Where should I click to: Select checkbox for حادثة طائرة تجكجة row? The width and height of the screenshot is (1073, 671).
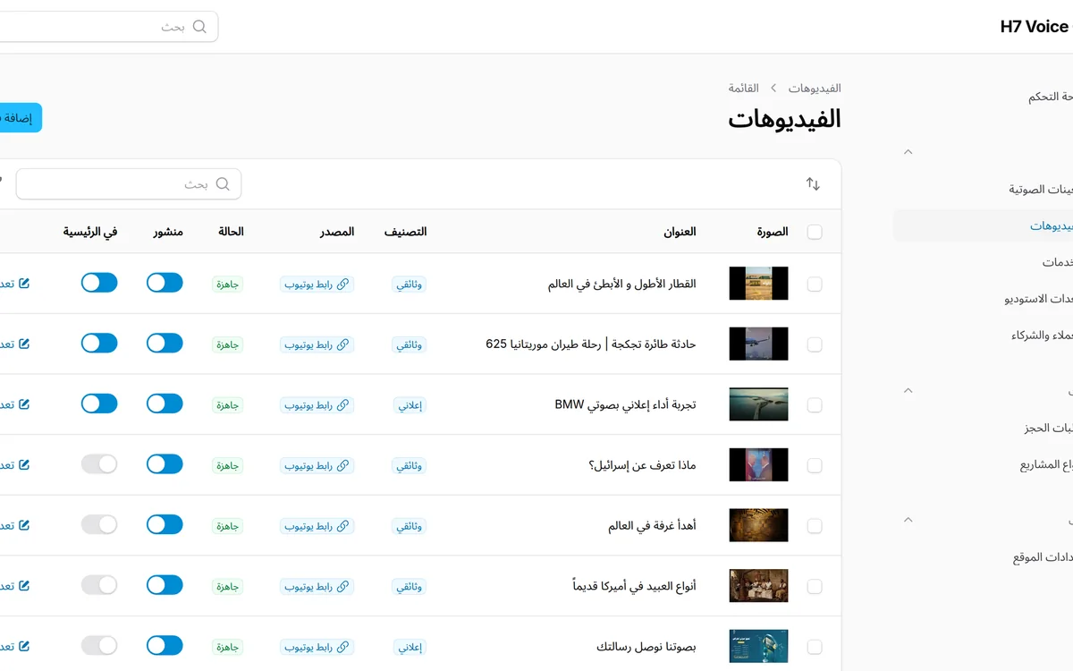point(815,344)
